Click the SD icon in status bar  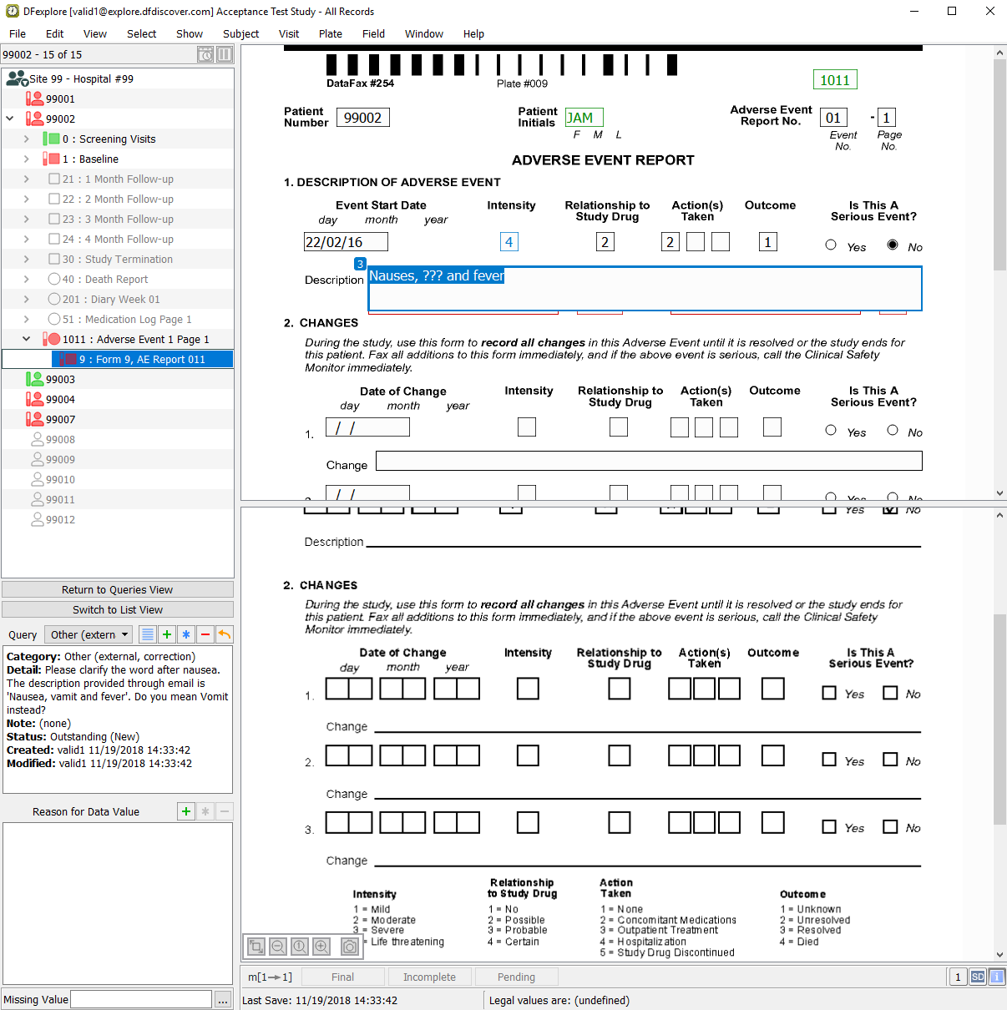point(978,977)
